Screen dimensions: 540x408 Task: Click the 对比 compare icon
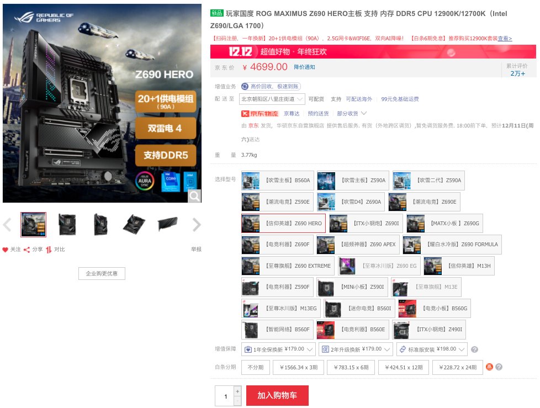coord(49,250)
